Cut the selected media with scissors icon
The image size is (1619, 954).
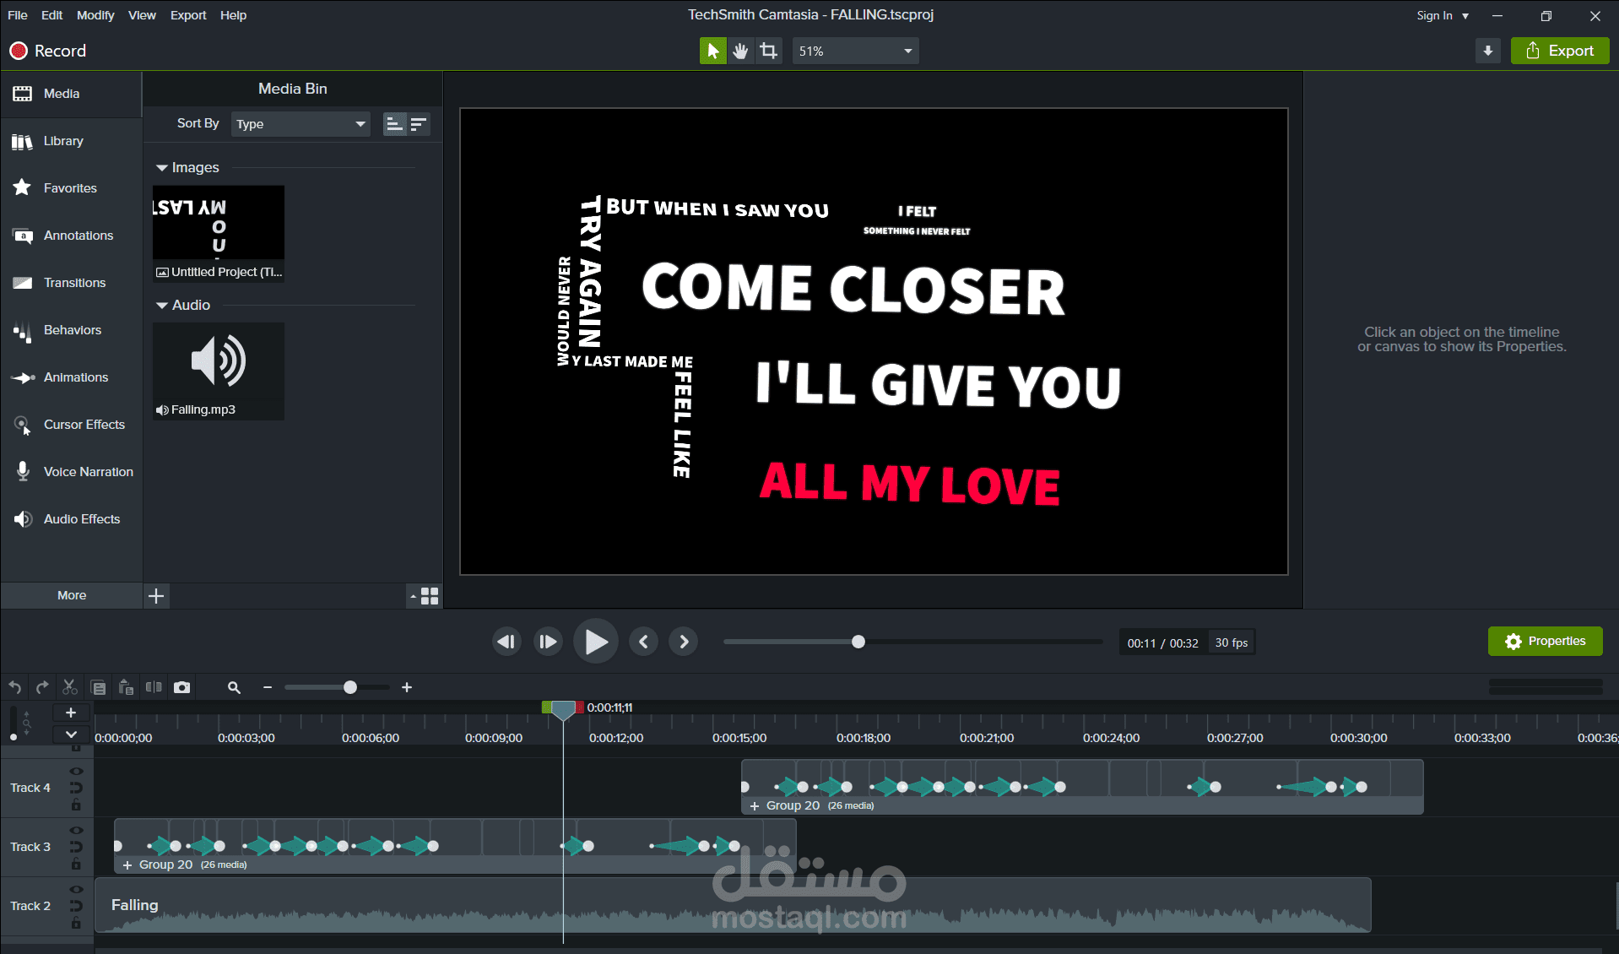(x=70, y=687)
